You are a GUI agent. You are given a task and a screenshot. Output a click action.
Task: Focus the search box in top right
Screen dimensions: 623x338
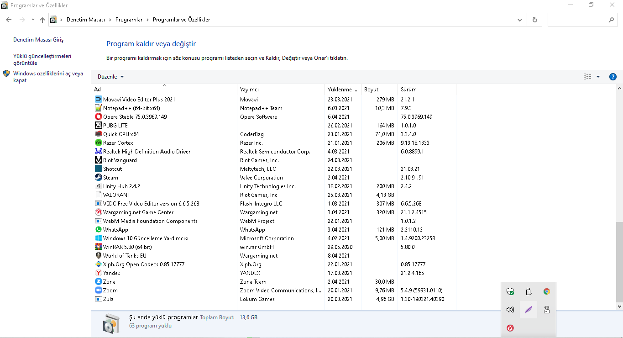580,20
